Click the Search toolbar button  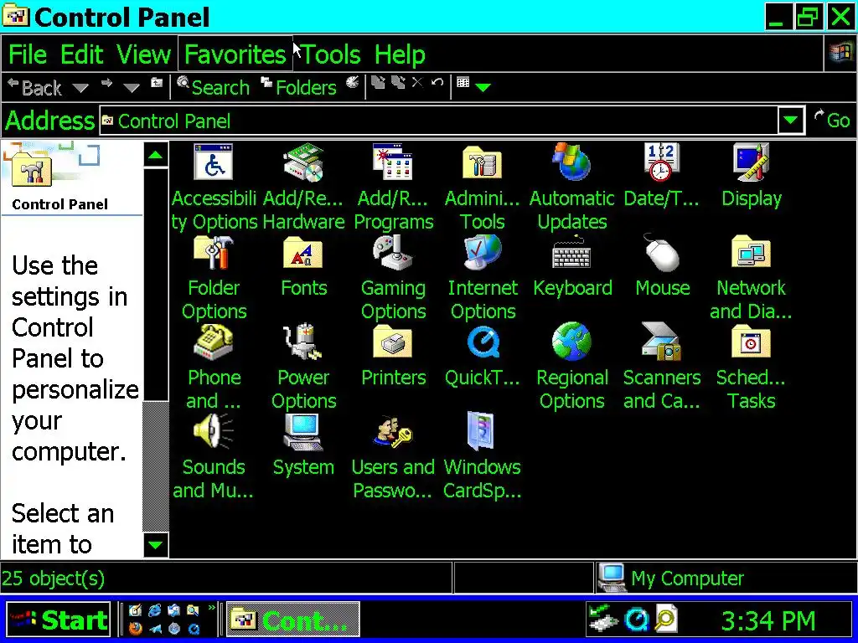[214, 87]
